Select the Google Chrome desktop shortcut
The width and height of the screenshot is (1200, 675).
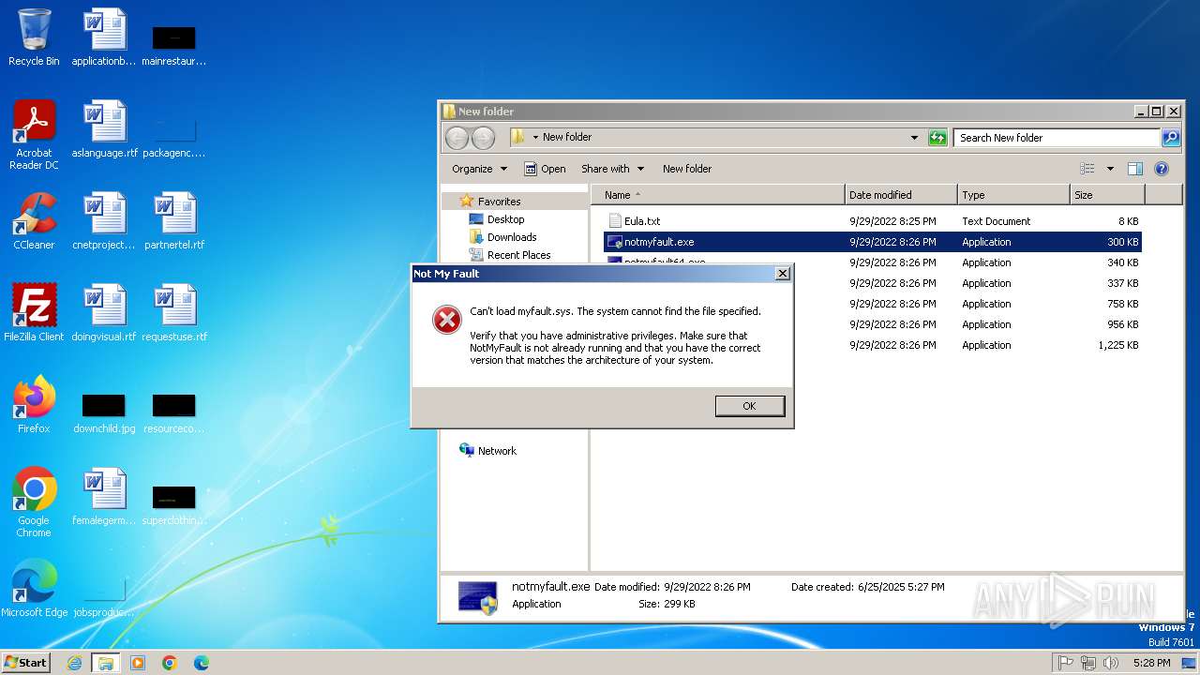click(34, 502)
